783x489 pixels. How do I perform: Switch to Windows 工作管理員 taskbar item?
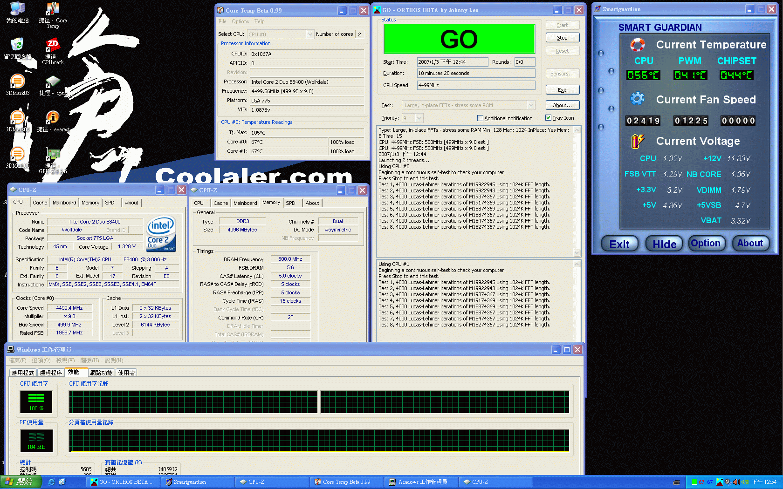[x=421, y=482]
